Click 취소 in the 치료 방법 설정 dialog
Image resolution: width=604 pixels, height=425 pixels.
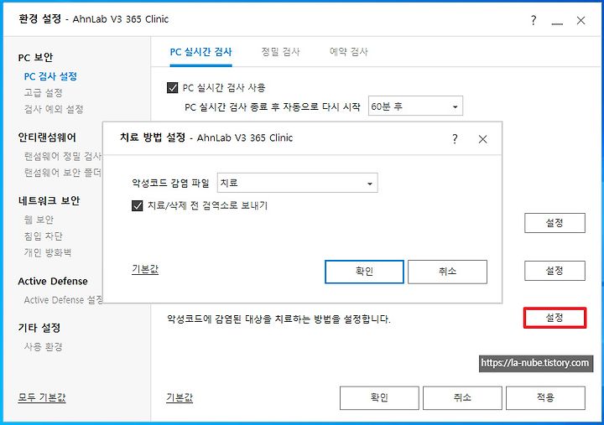[447, 272]
